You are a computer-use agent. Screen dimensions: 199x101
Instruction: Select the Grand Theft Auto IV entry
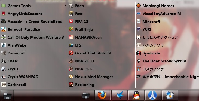(101, 53)
